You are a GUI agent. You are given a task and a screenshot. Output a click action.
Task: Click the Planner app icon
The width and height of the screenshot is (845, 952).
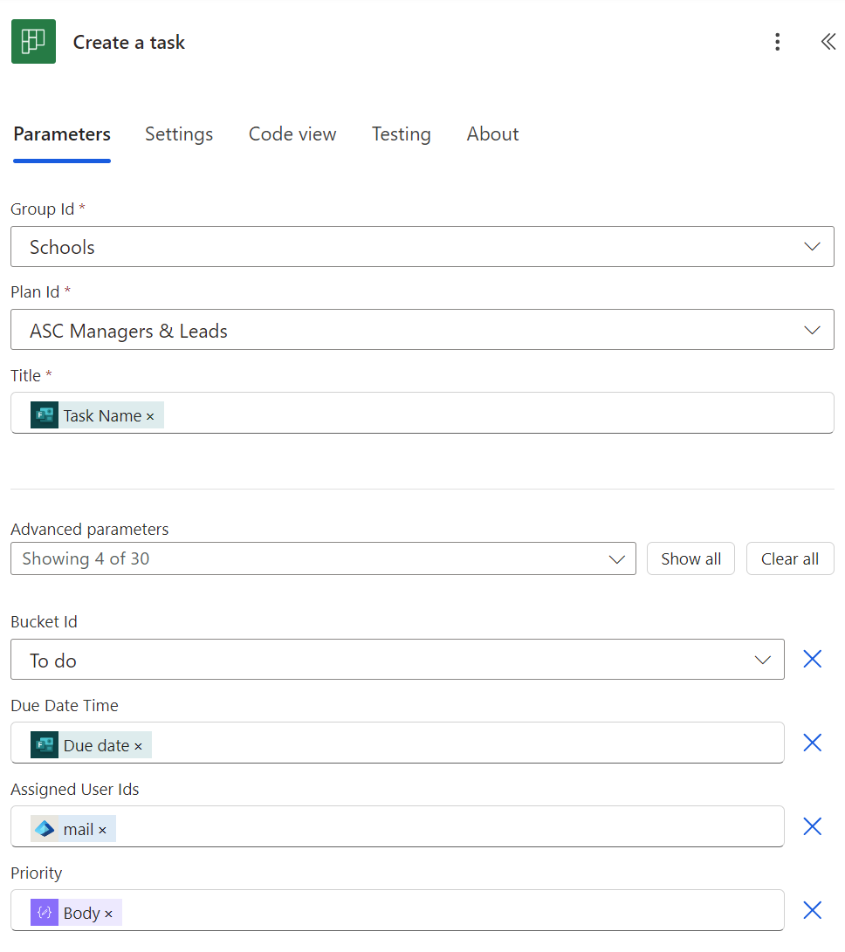tap(32, 41)
